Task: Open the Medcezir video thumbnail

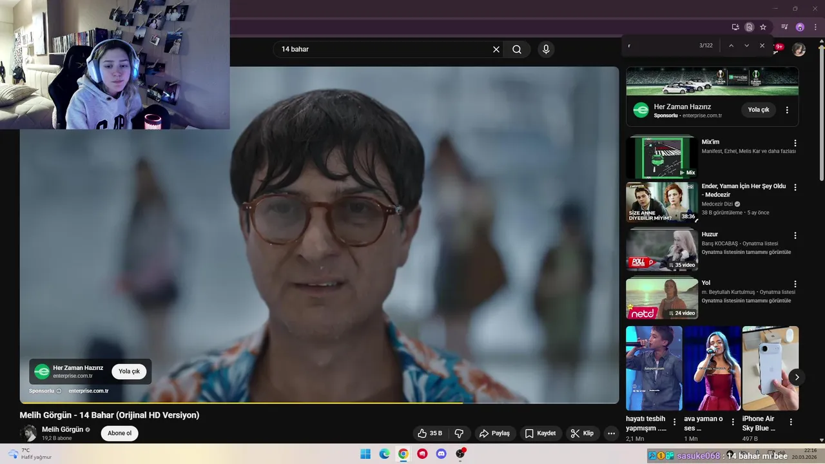Action: (x=662, y=202)
